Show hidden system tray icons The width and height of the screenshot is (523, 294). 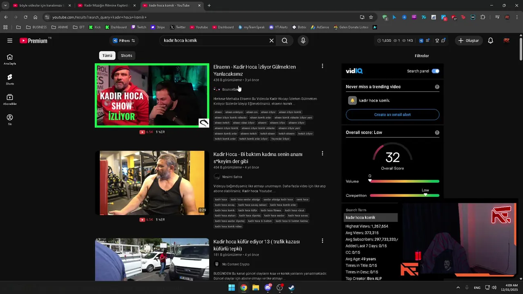[458, 287]
